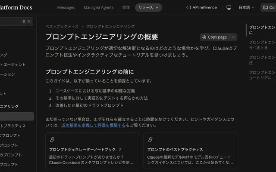
Task: Select sidebar item ending トプラクティス
Action: [x=13, y=126]
